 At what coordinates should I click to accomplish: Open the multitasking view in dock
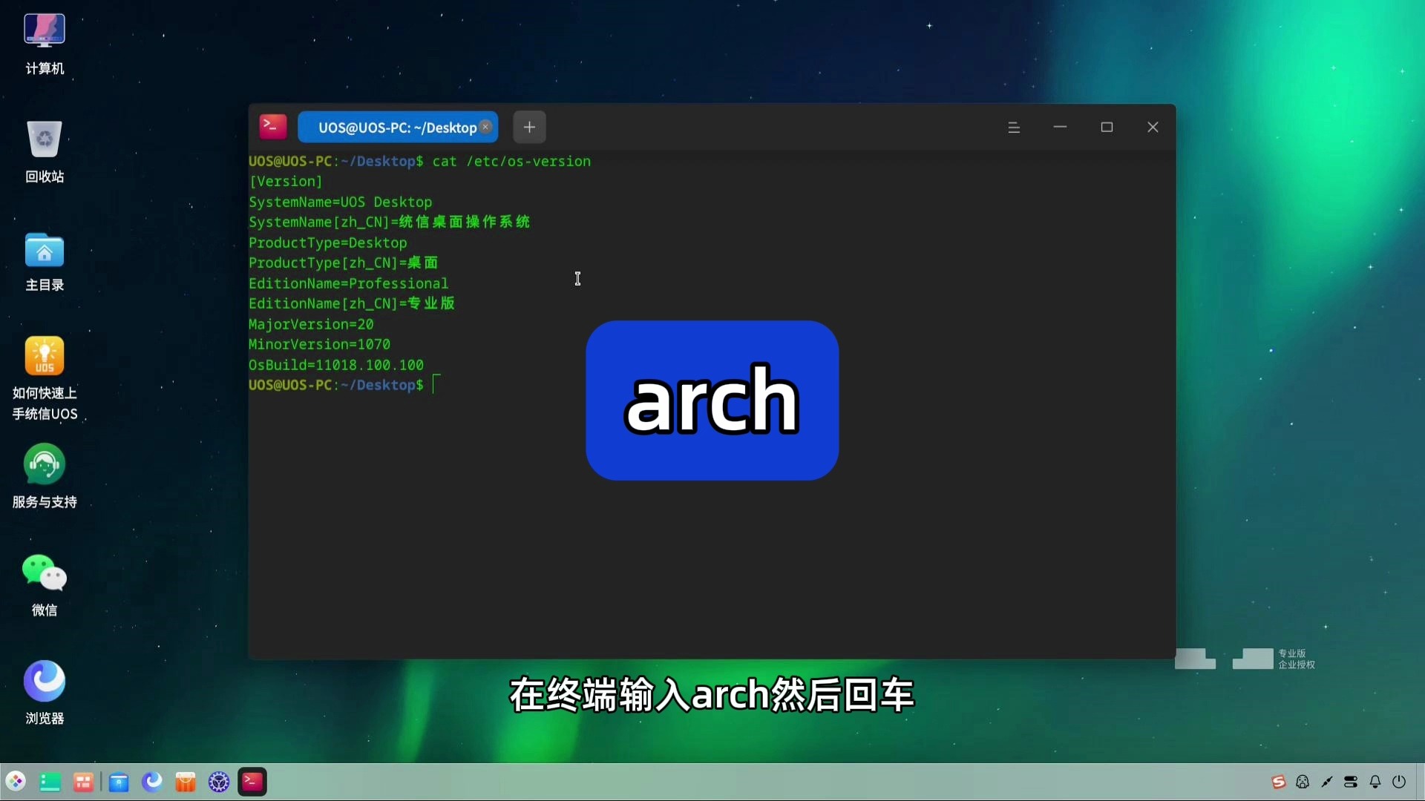click(83, 782)
